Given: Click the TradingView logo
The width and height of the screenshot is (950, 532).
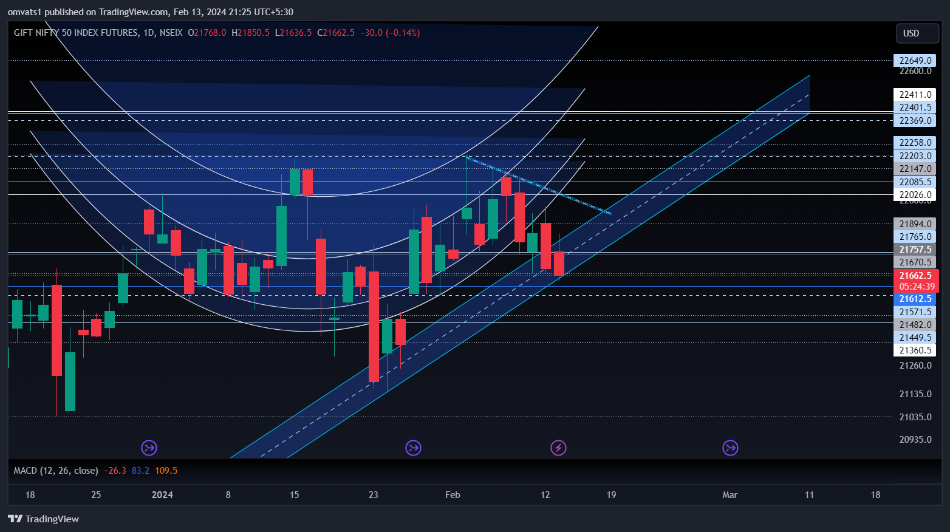Looking at the screenshot, I should point(43,519).
